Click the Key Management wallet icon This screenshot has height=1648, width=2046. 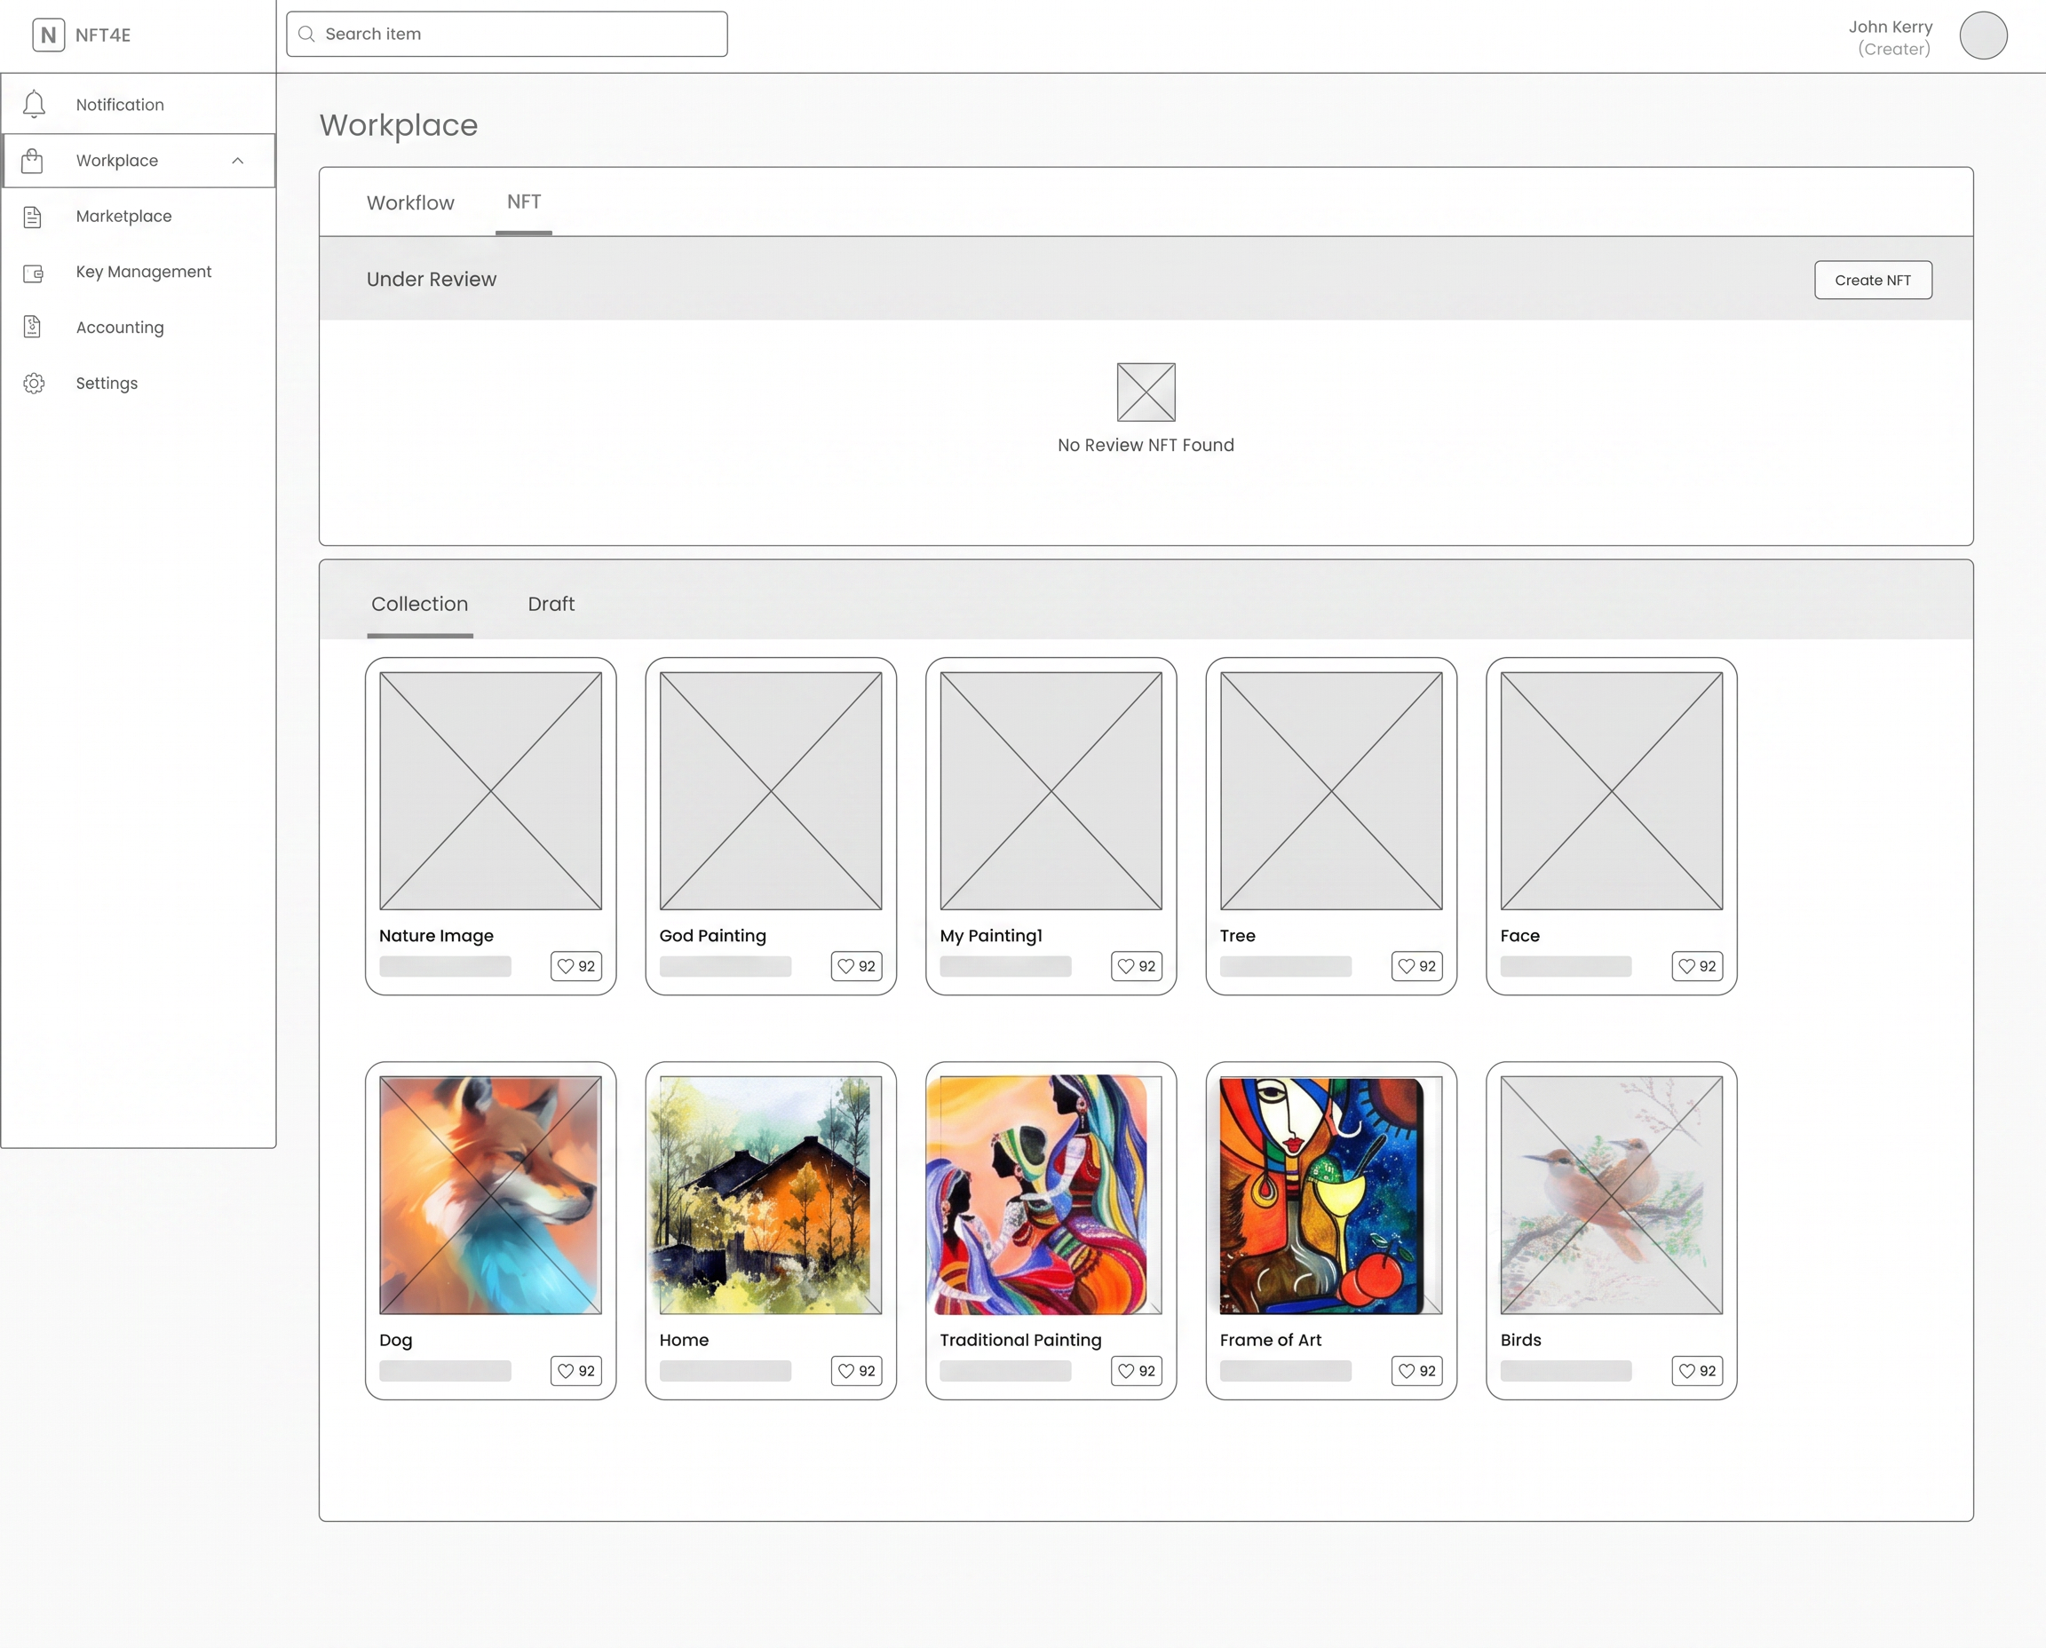33,273
